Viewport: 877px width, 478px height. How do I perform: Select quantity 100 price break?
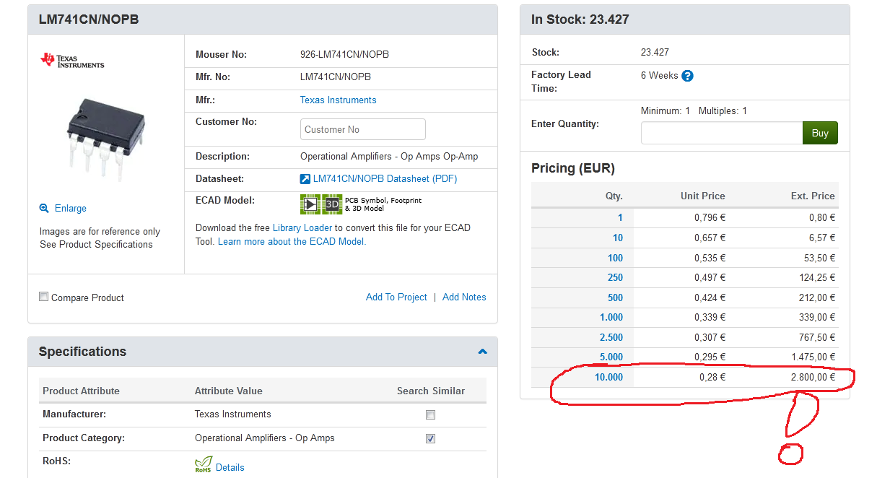pyautogui.click(x=615, y=258)
